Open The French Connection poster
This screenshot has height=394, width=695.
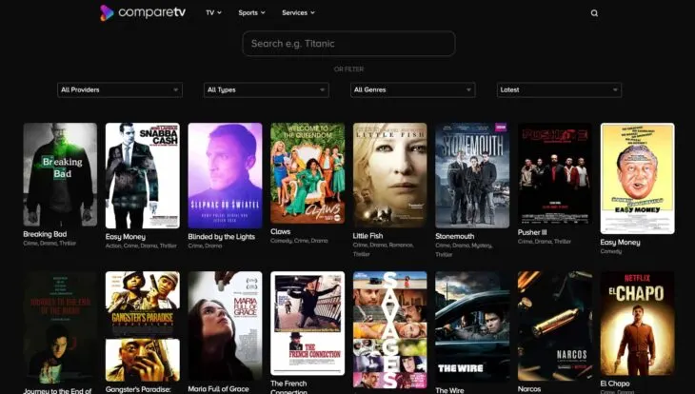pyautogui.click(x=308, y=324)
